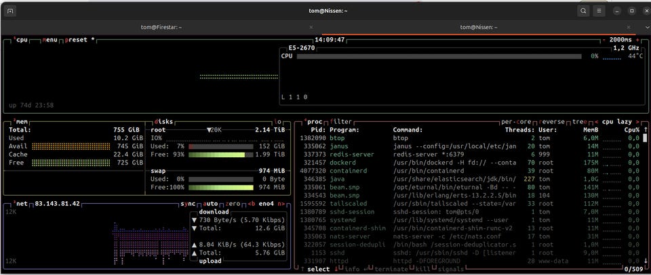Open the terminal hamburger menu
651x275 pixels.
click(599, 11)
